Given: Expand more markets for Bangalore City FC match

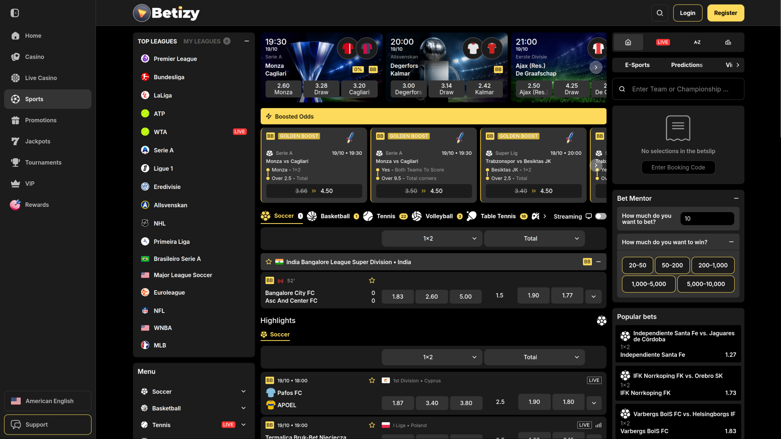Looking at the screenshot, I should 593,296.
